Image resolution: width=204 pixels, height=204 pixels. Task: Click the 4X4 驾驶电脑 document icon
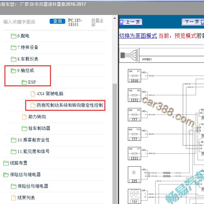pos(33,94)
